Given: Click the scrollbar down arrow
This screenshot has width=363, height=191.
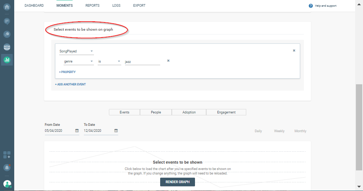Looking at the screenshot, I should (359, 187).
